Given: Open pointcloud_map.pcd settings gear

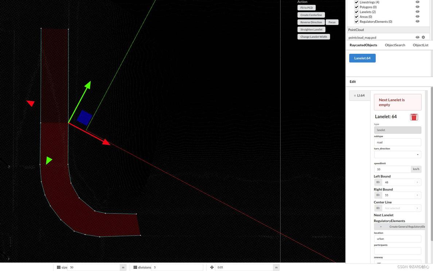Looking at the screenshot, I should click(x=423, y=37).
